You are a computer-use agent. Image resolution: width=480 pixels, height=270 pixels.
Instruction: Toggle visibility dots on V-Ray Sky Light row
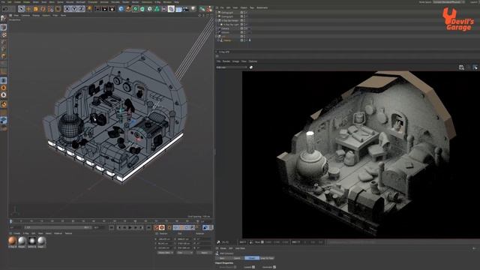[245, 25]
